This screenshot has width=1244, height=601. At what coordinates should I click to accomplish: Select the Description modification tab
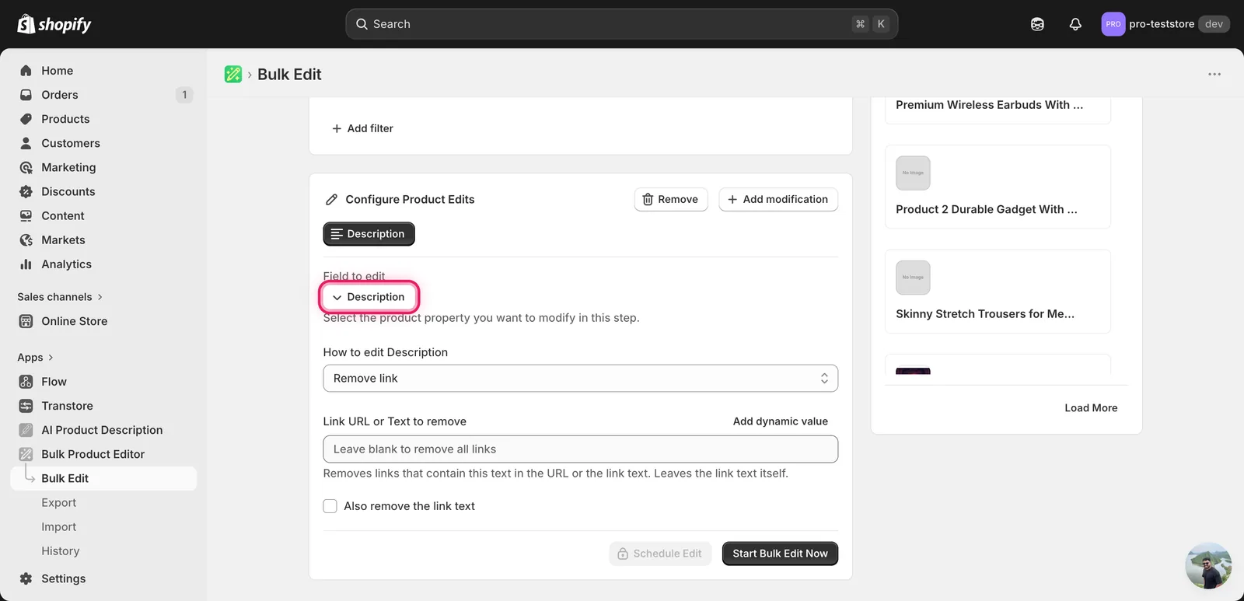pos(369,234)
